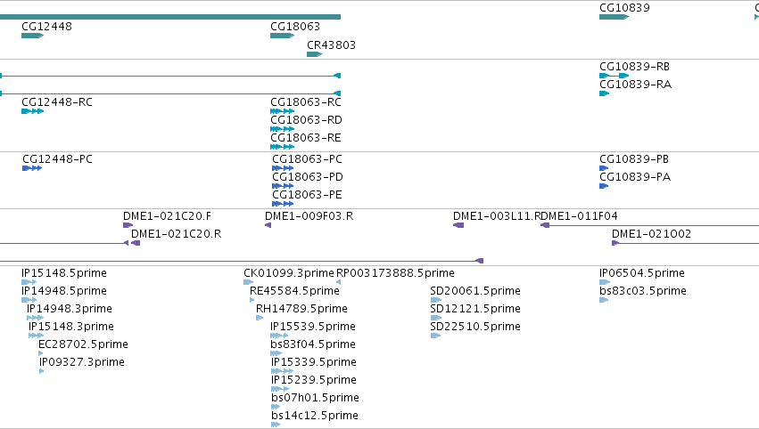Viewport: 759px width, 429px height.
Task: Click the CG18063-RC transcript glyph
Action: (282, 111)
